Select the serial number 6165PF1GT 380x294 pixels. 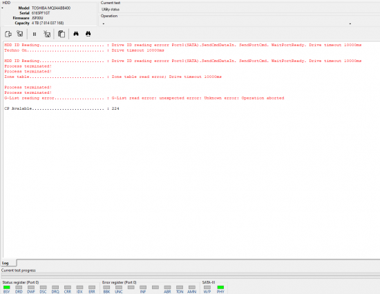click(41, 13)
